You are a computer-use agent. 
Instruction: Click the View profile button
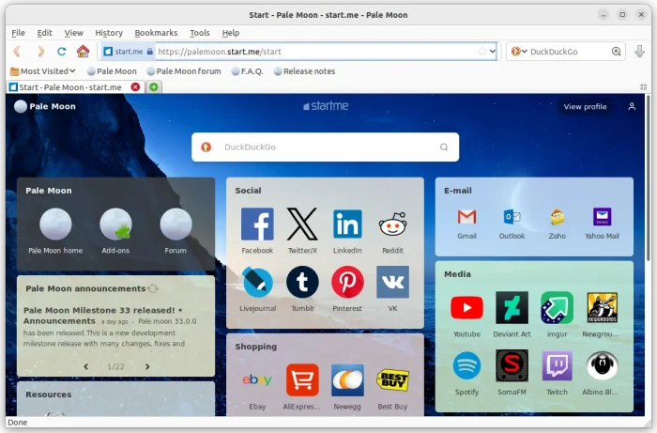pos(585,107)
